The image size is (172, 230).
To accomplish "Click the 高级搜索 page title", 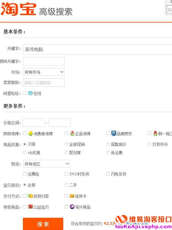I will [x=56, y=12].
